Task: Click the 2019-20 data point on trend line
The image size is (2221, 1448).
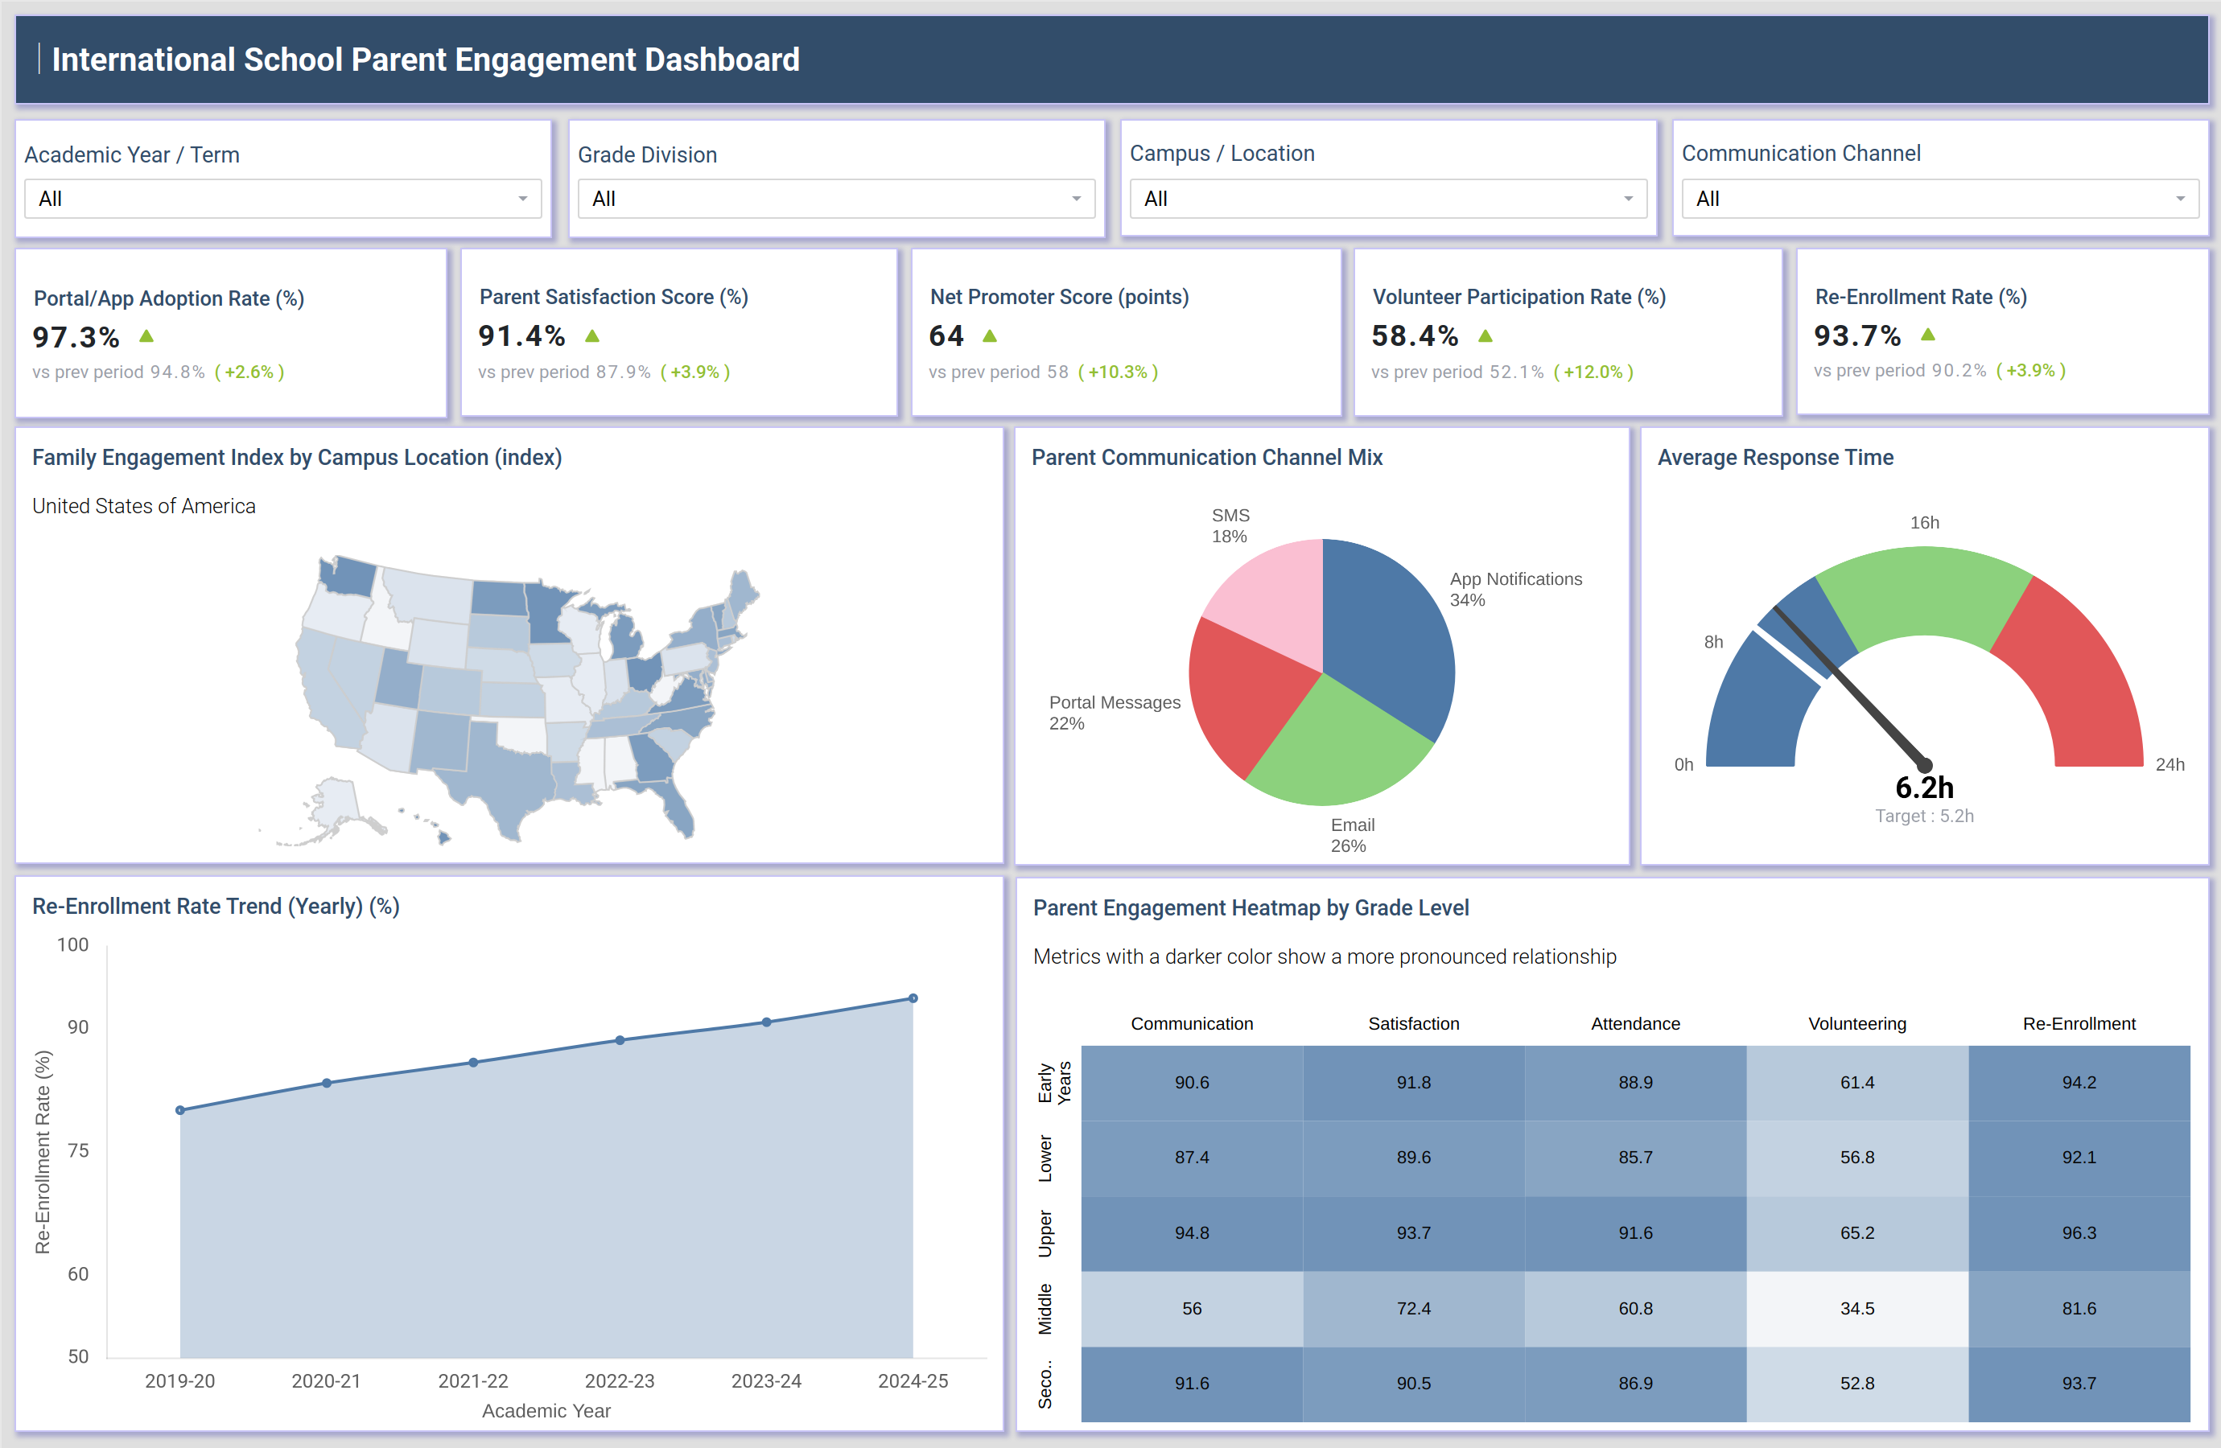Action: coord(180,1110)
